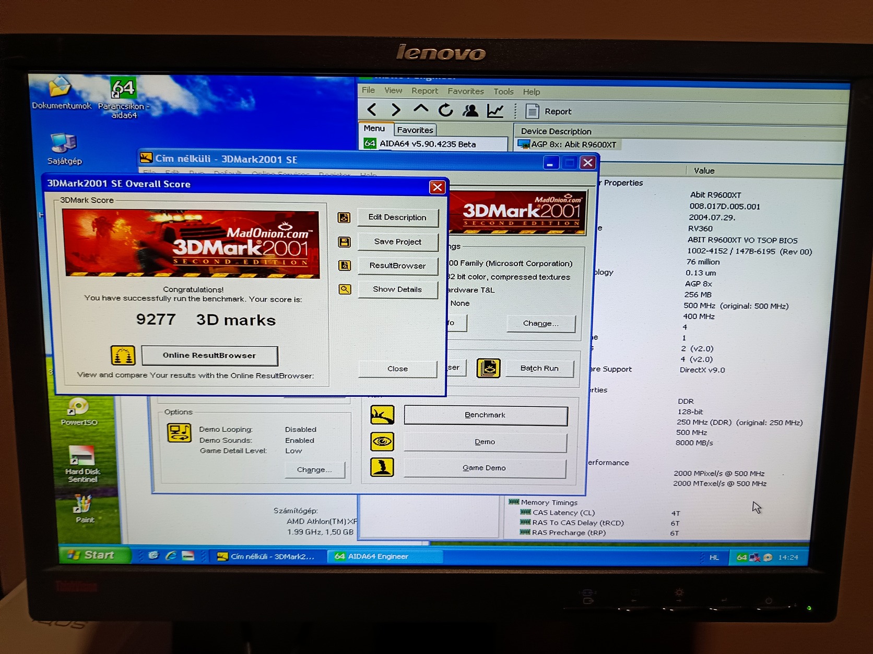This screenshot has height=654, width=873.
Task: Click the Save Project button
Action: [397, 242]
